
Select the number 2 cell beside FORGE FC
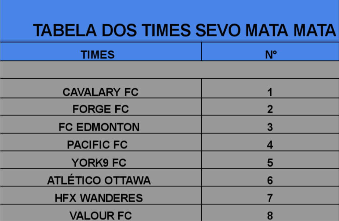coord(270,109)
